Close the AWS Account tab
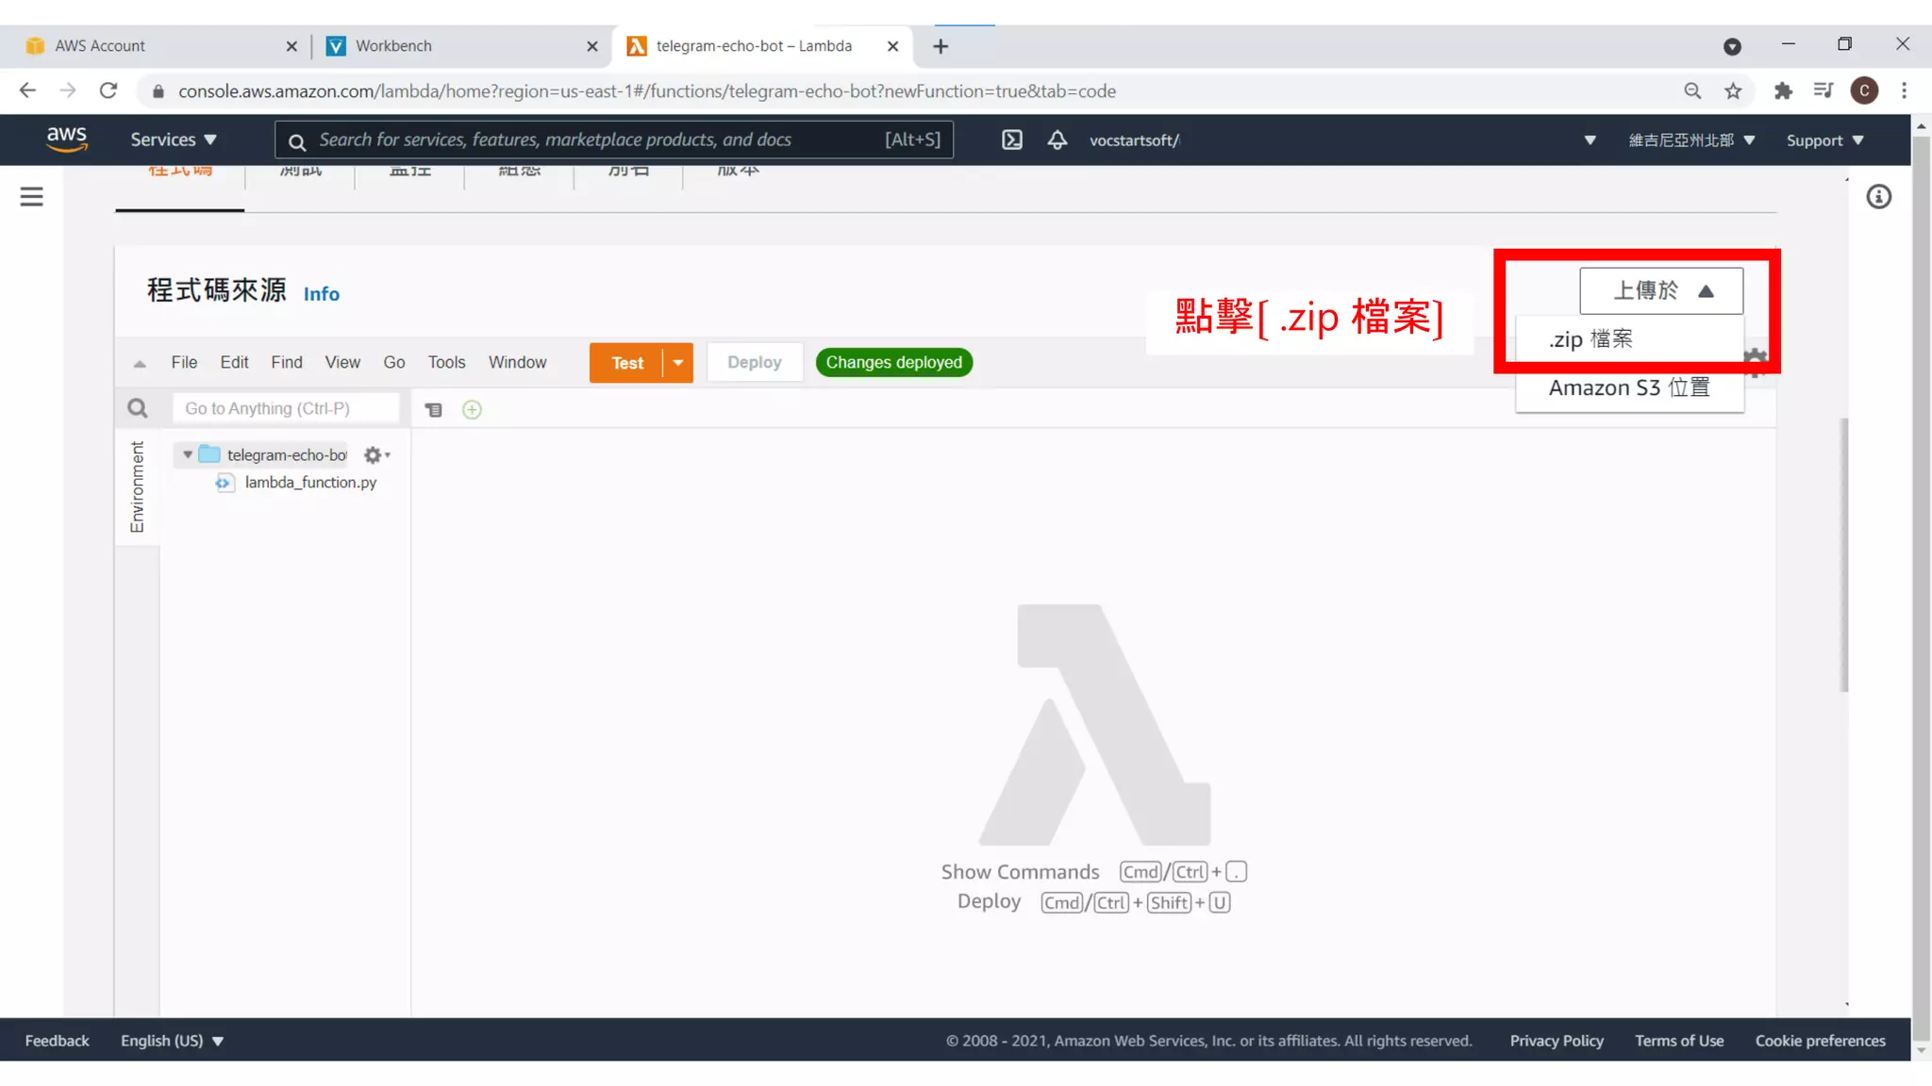 291,46
